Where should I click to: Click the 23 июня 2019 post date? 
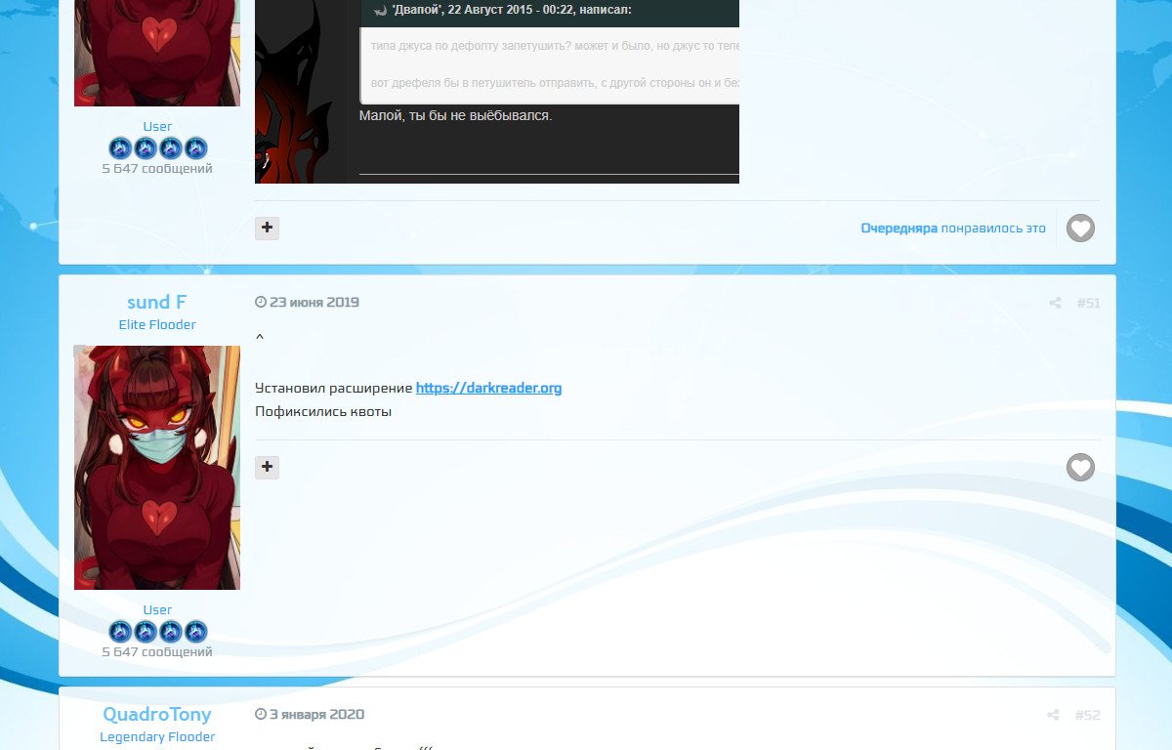(314, 303)
